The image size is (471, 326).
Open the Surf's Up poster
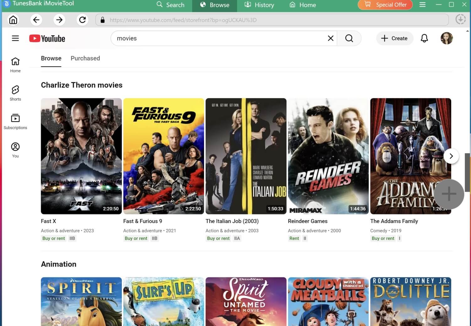point(164,302)
